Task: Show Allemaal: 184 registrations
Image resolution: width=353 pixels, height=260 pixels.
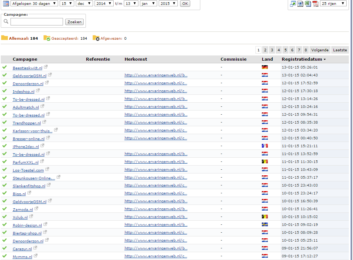Action: click(23, 39)
